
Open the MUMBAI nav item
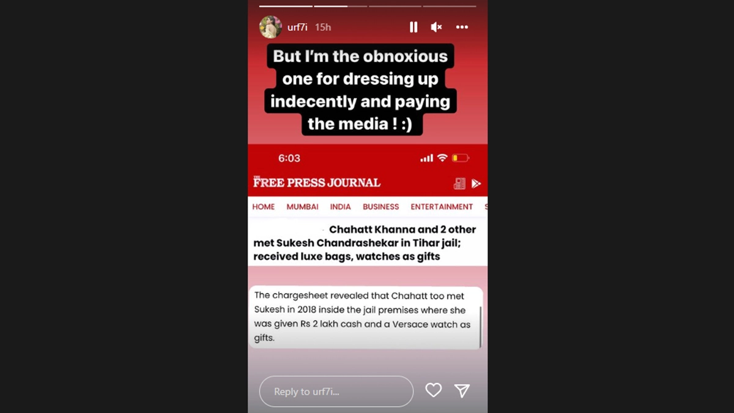tap(302, 207)
